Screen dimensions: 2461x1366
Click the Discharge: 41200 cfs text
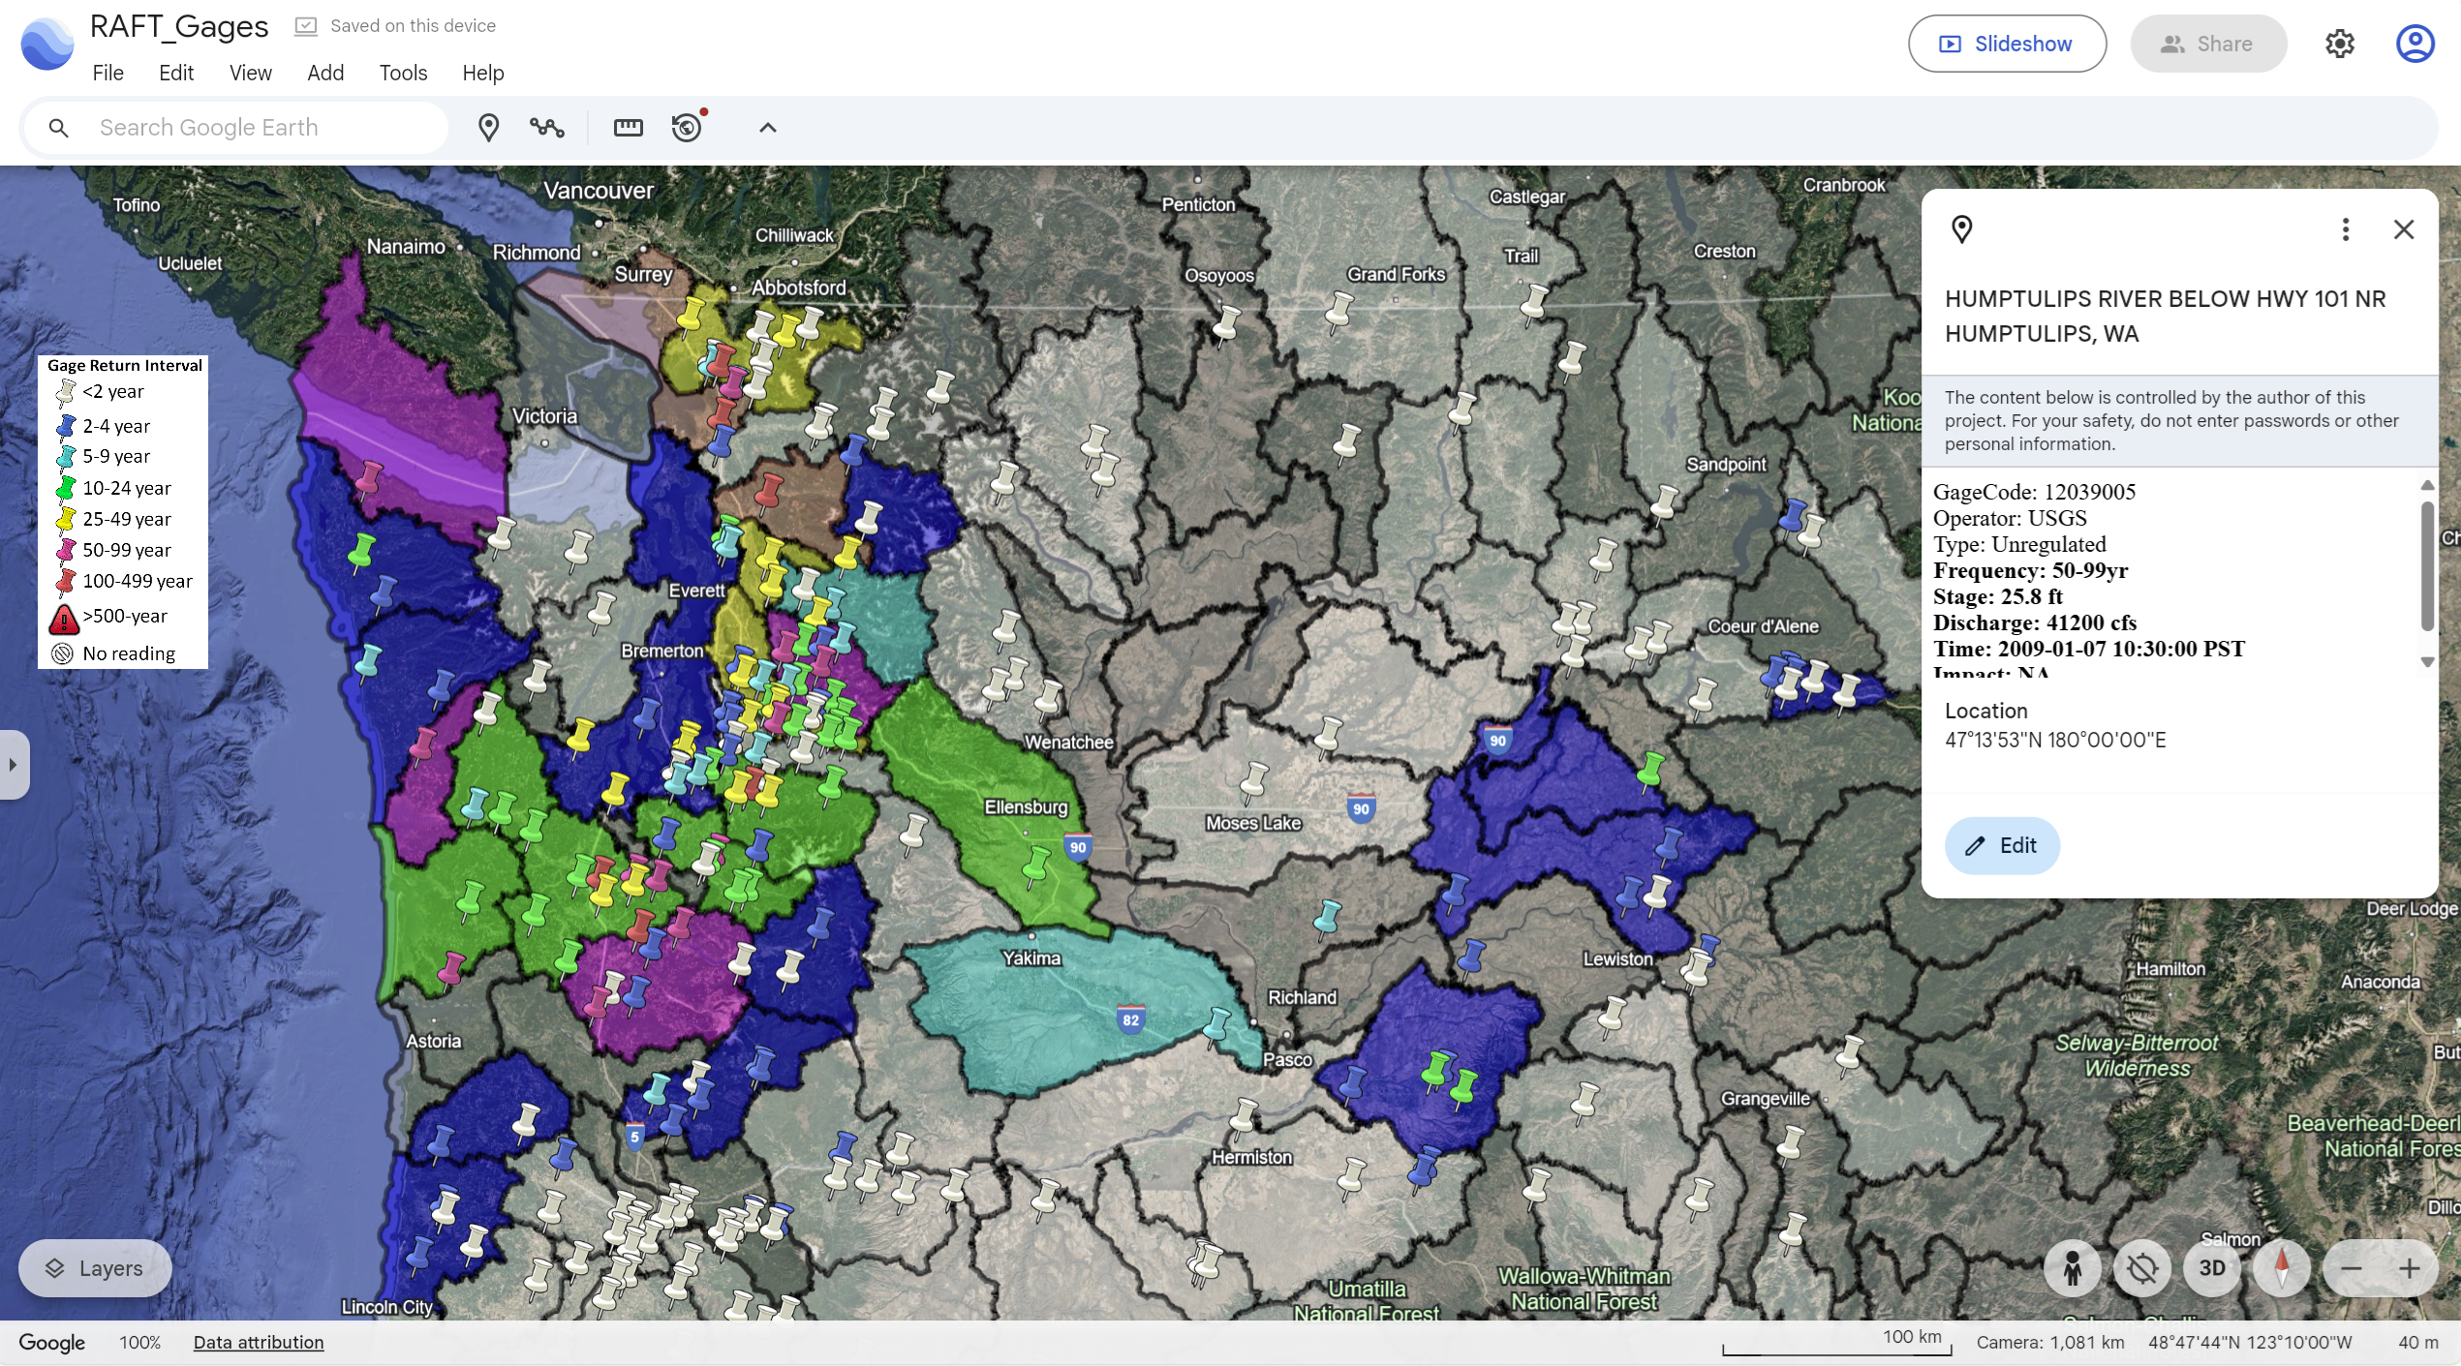click(2034, 622)
